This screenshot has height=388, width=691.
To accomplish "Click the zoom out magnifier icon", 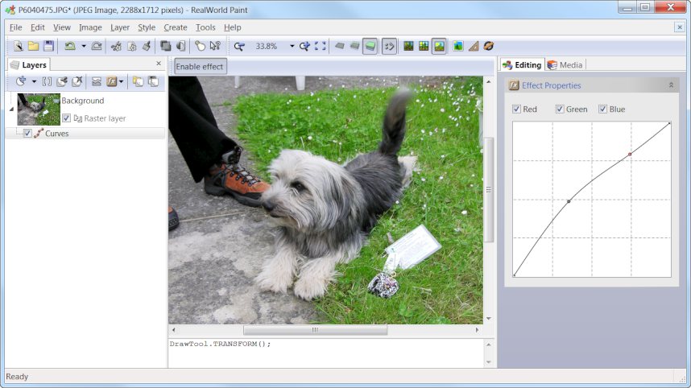I will [x=239, y=46].
